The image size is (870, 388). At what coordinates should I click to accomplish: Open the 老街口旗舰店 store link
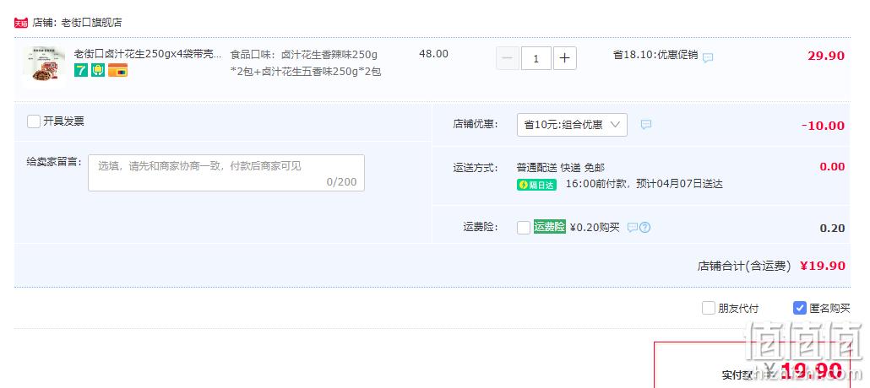tap(91, 23)
